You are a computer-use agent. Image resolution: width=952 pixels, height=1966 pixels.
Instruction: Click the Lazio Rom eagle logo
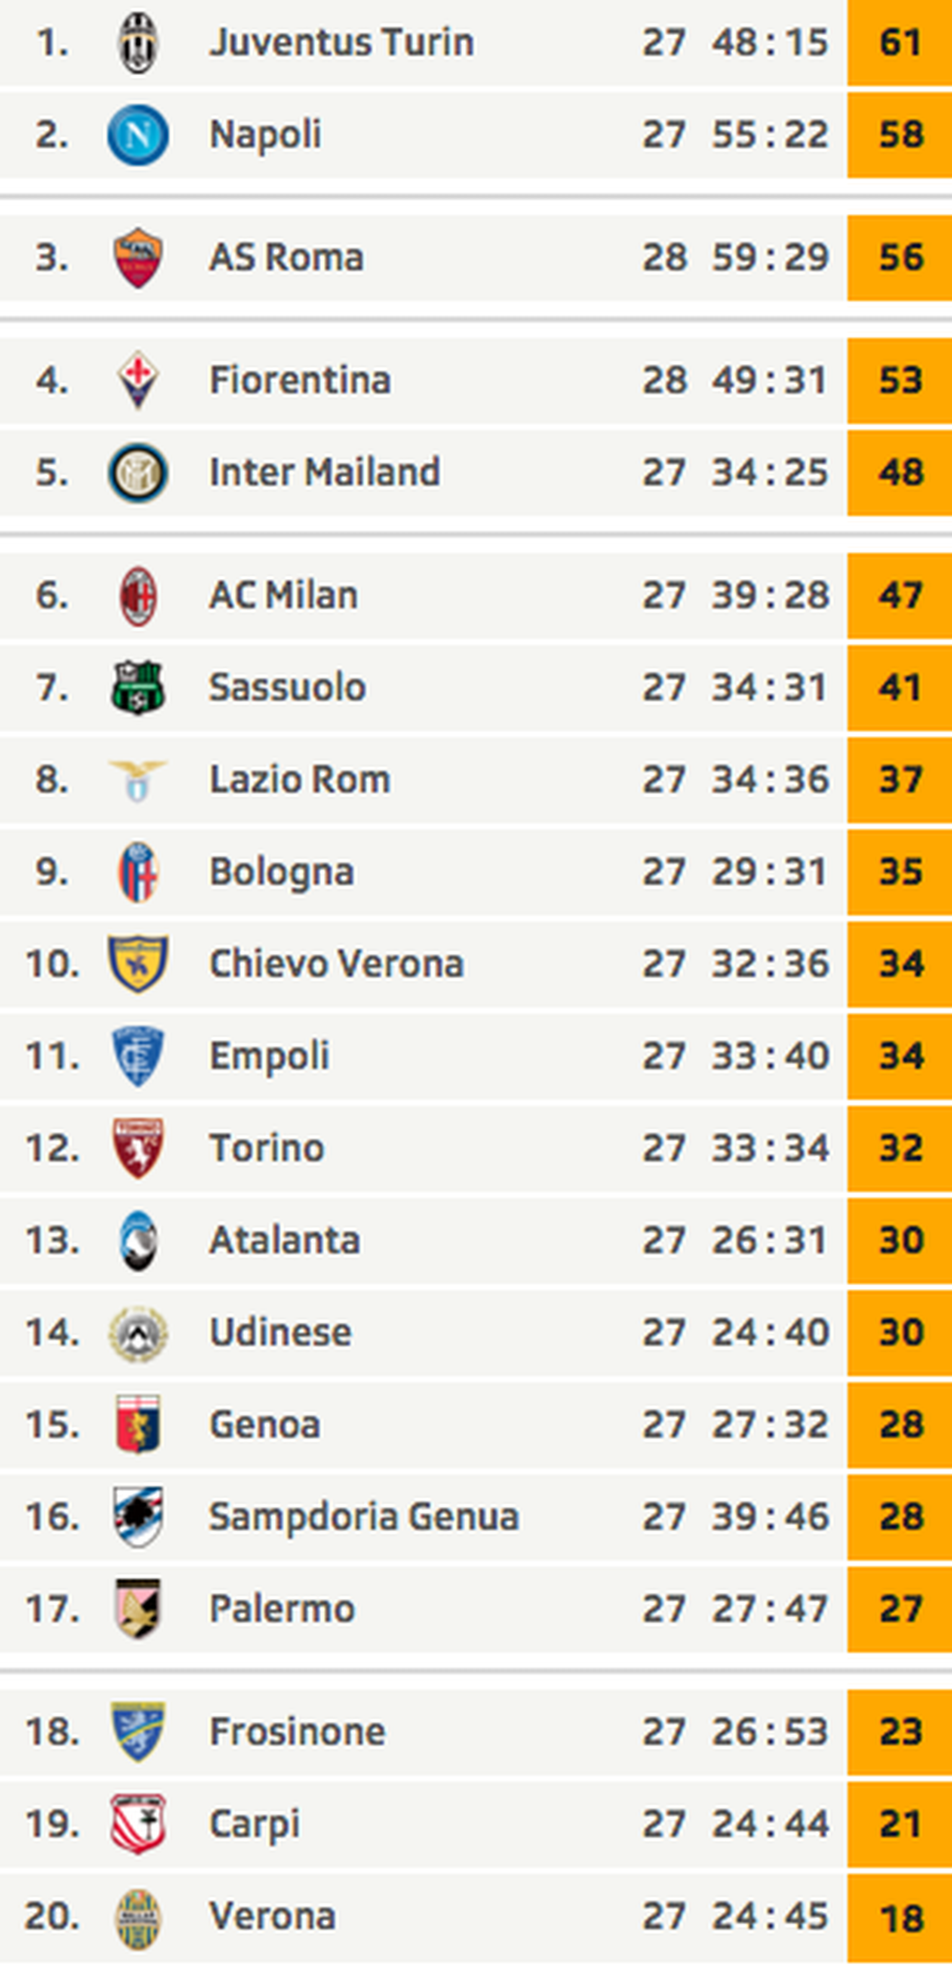[138, 780]
